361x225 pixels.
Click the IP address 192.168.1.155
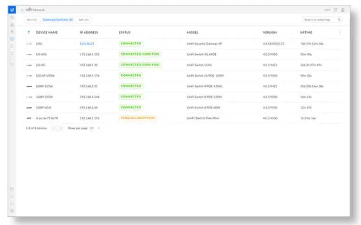90,54
